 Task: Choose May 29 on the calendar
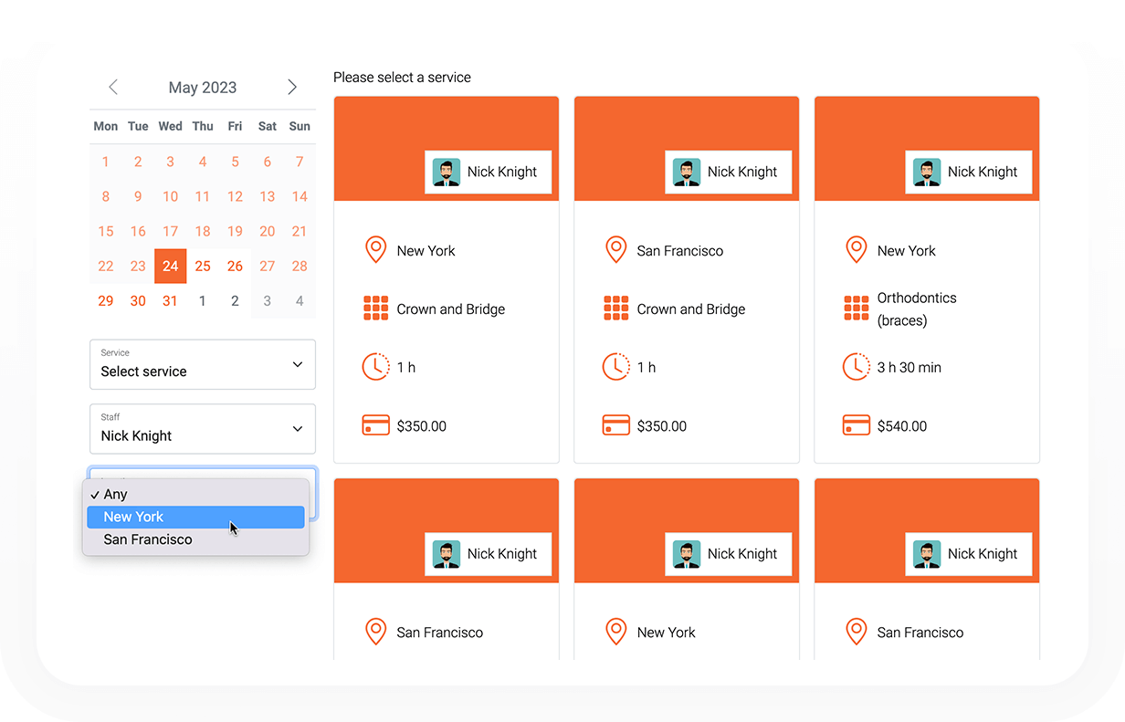pos(106,301)
